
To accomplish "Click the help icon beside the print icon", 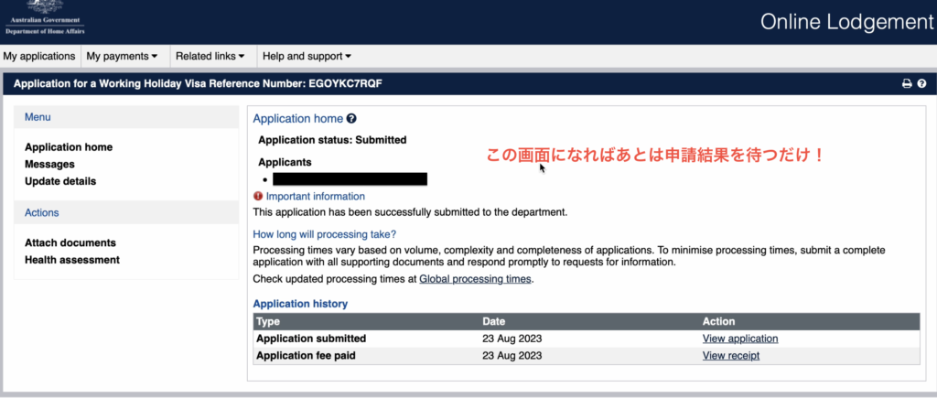I will (921, 83).
